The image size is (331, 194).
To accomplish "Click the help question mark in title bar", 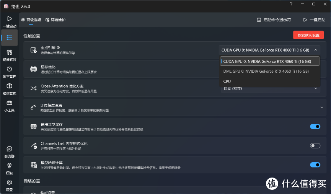I will [291, 4].
